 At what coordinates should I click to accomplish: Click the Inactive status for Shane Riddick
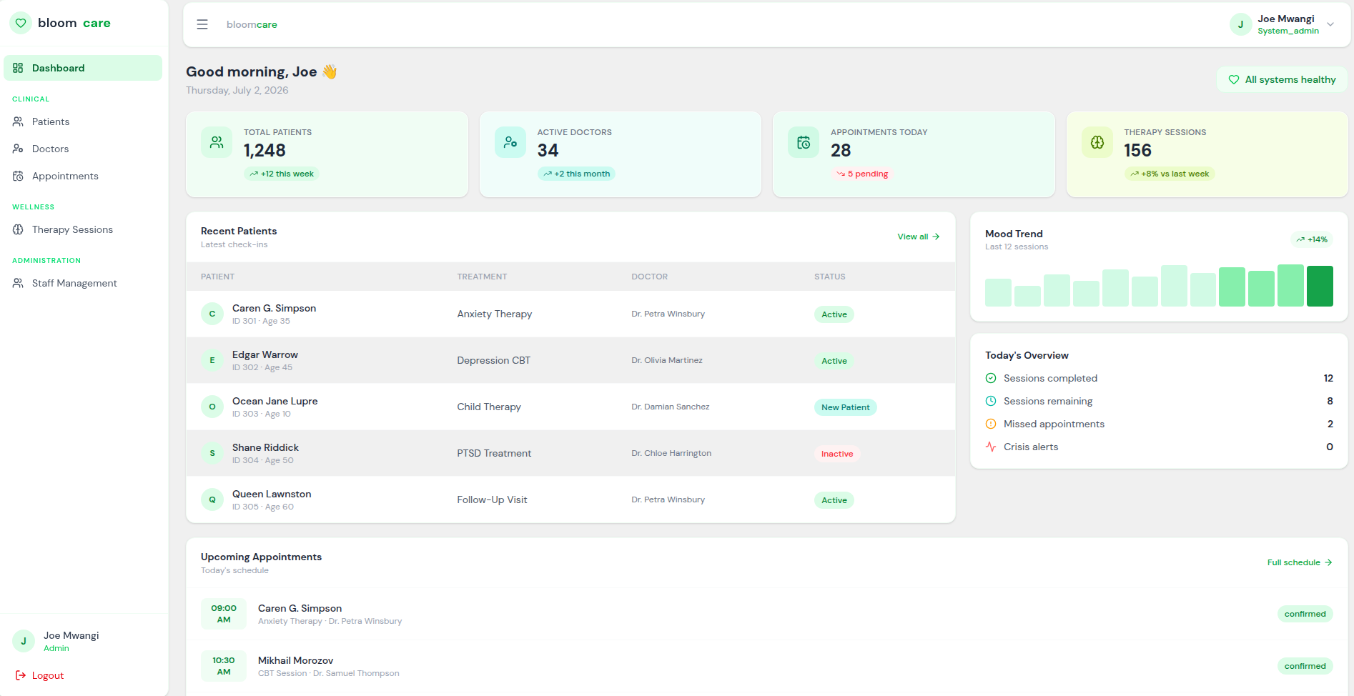[x=837, y=454]
